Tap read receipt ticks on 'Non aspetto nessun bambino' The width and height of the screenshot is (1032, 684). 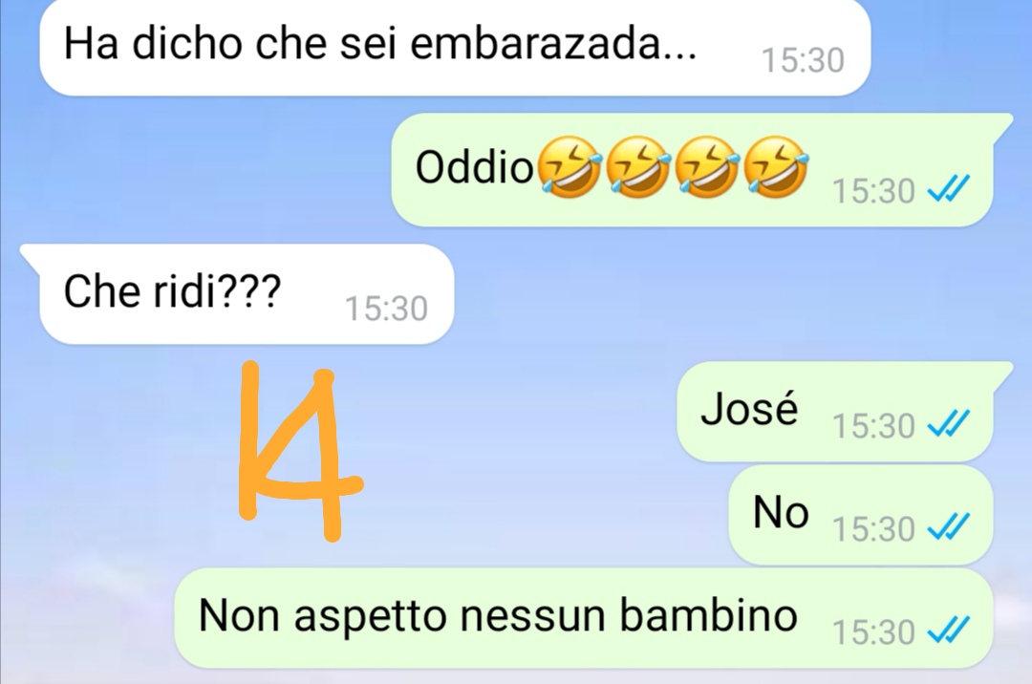click(x=949, y=631)
